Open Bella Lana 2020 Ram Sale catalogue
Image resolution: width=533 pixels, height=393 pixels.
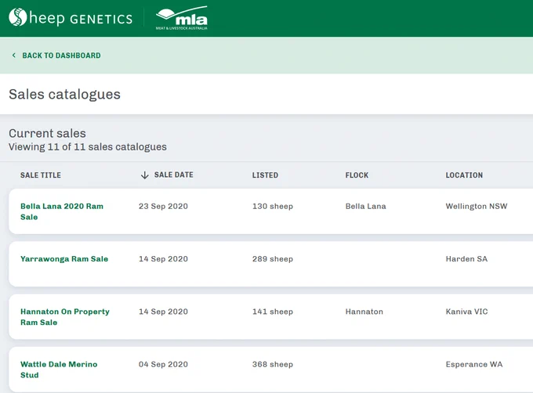[x=62, y=211]
